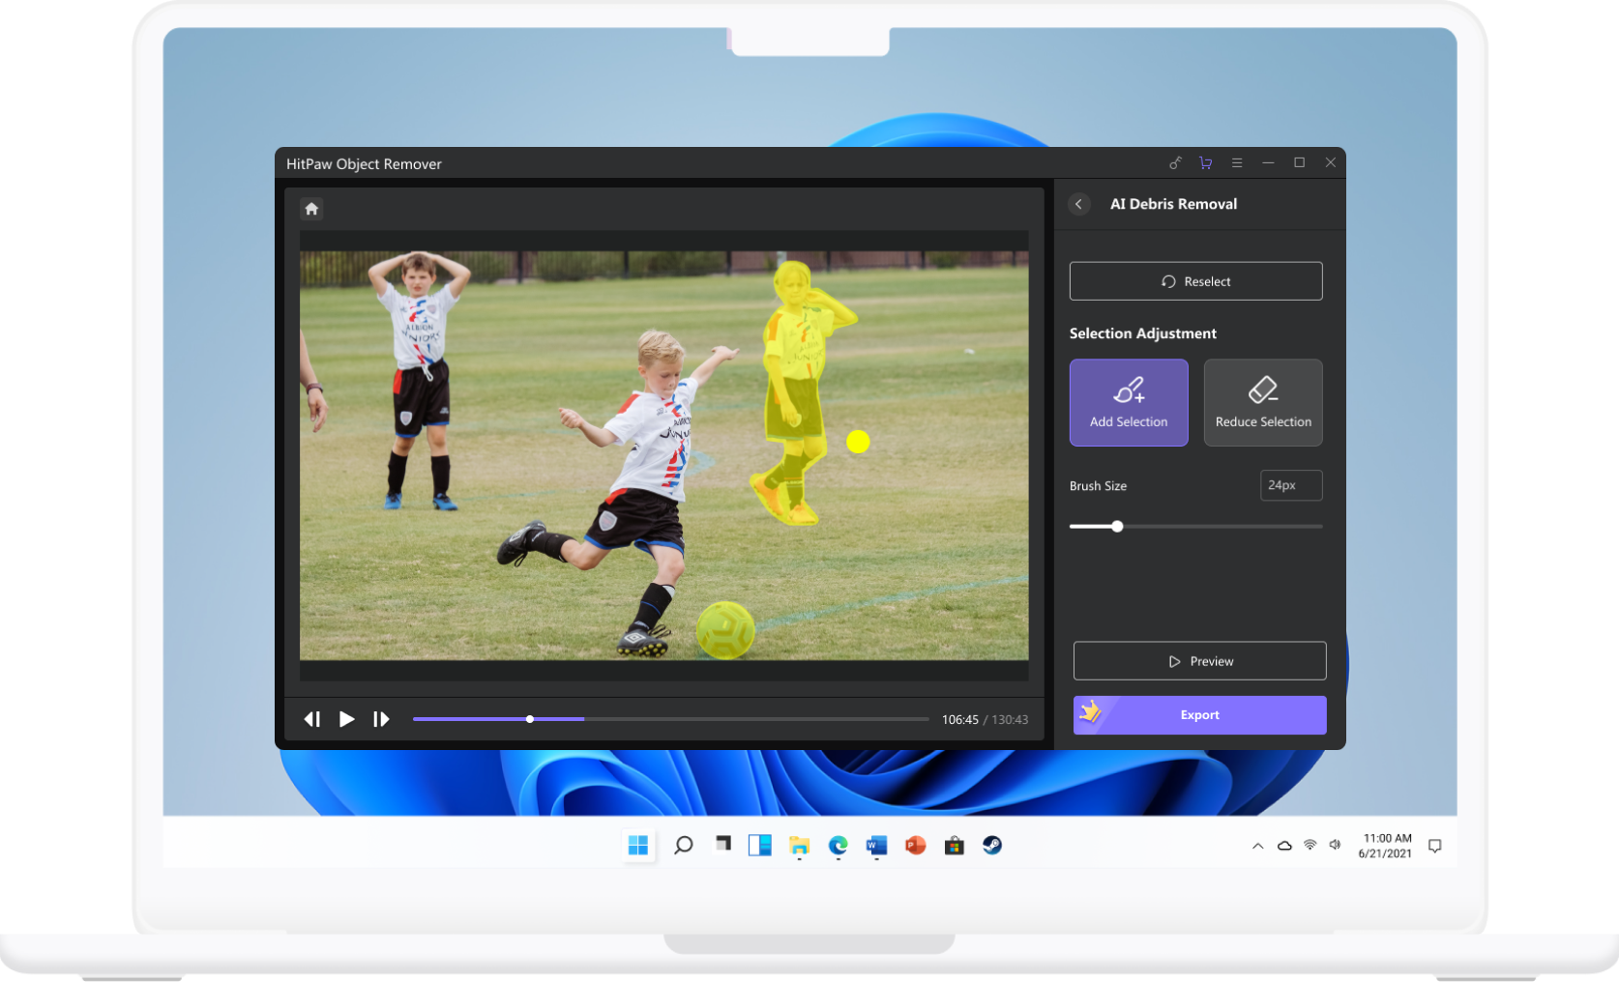Step forward one frame in the video
Viewport: 1619px width, 982px height.
click(x=381, y=718)
